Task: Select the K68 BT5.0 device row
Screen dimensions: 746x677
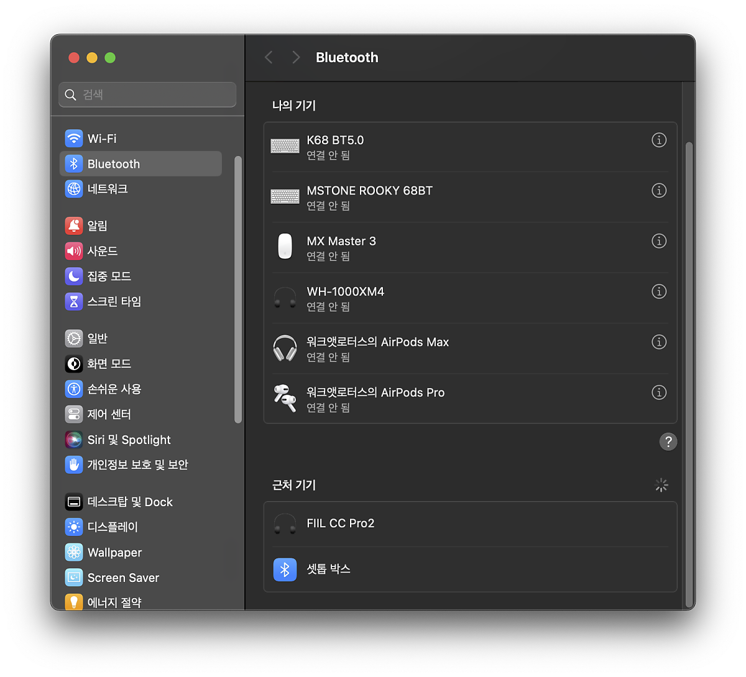Action: click(x=470, y=147)
